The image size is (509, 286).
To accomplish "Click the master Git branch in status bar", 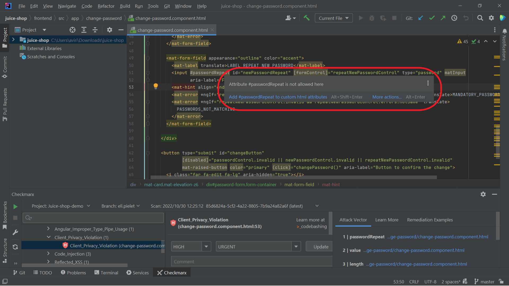I will pyautogui.click(x=484, y=282).
